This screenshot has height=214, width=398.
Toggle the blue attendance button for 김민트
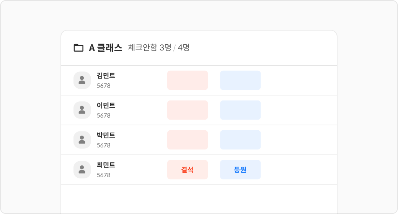(240, 80)
